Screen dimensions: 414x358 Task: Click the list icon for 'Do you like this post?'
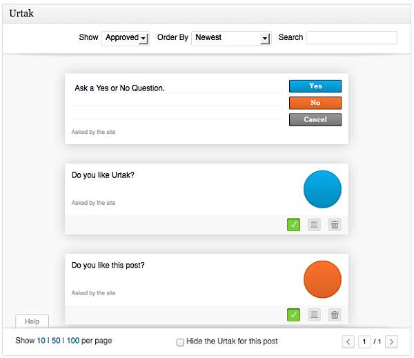[314, 315]
